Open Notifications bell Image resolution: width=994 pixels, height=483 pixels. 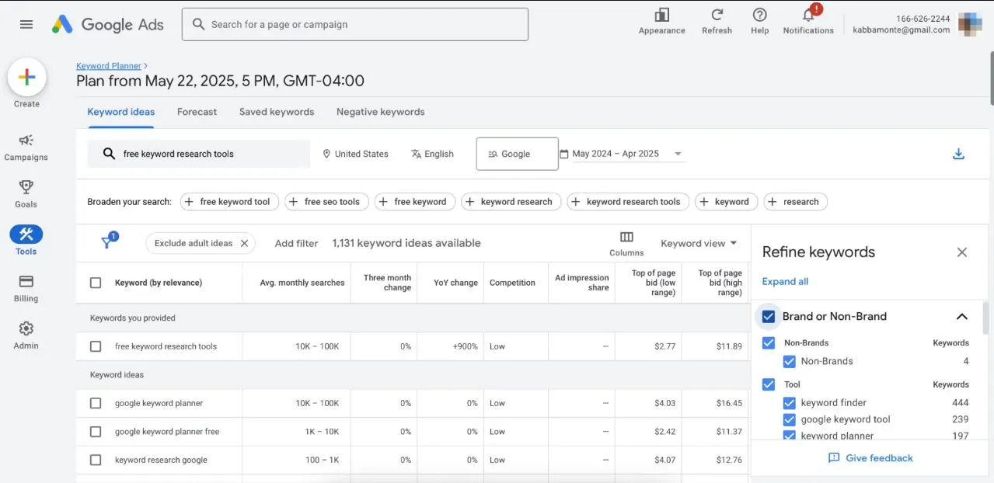coord(808,15)
